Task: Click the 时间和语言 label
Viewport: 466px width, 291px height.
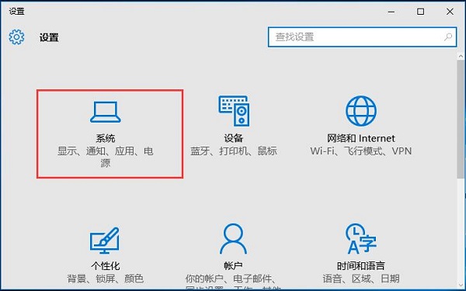Action: tap(361, 265)
